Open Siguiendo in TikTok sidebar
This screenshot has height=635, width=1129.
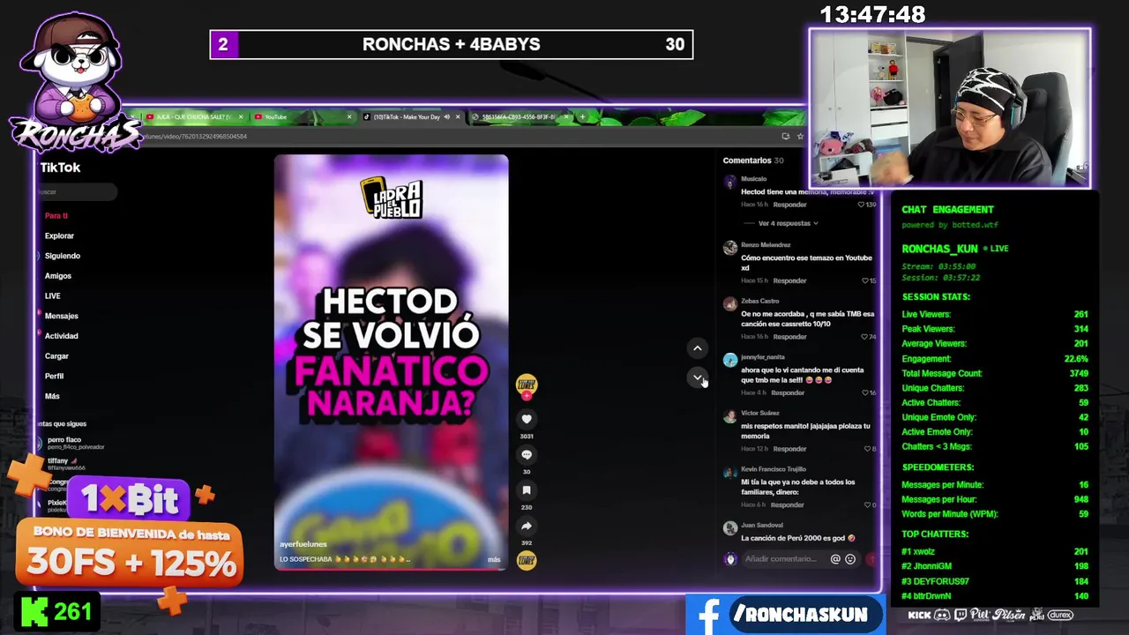click(63, 256)
